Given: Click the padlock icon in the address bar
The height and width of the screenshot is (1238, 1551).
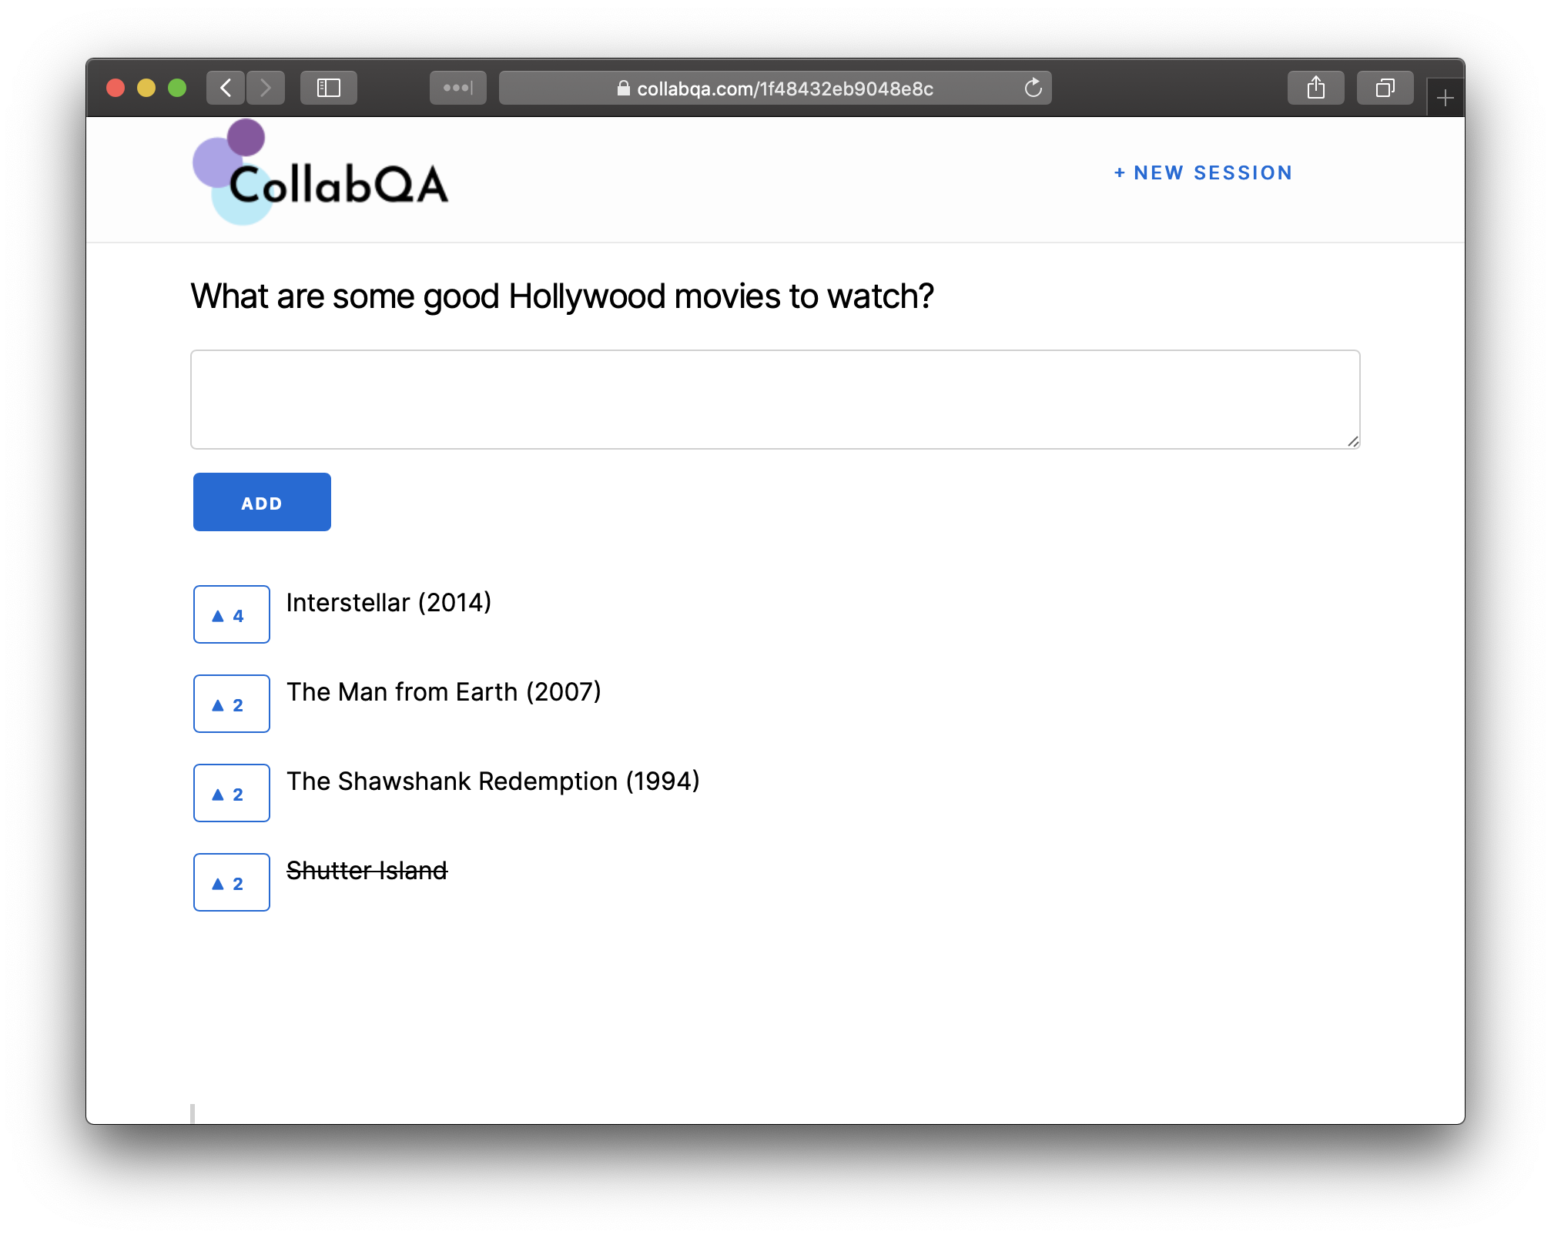Looking at the screenshot, I should click(622, 89).
